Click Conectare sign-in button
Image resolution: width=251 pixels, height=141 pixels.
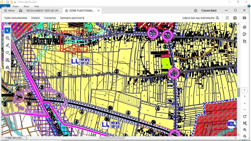[x=209, y=11]
